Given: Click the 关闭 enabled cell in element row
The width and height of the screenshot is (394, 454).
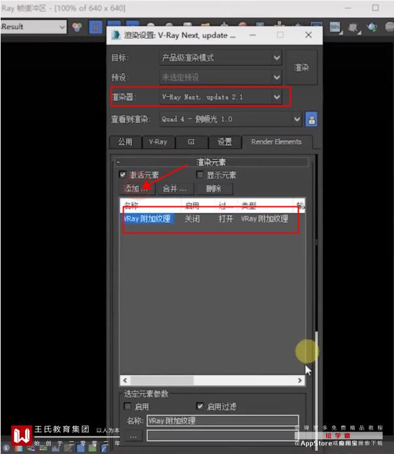Looking at the screenshot, I should coord(193,219).
